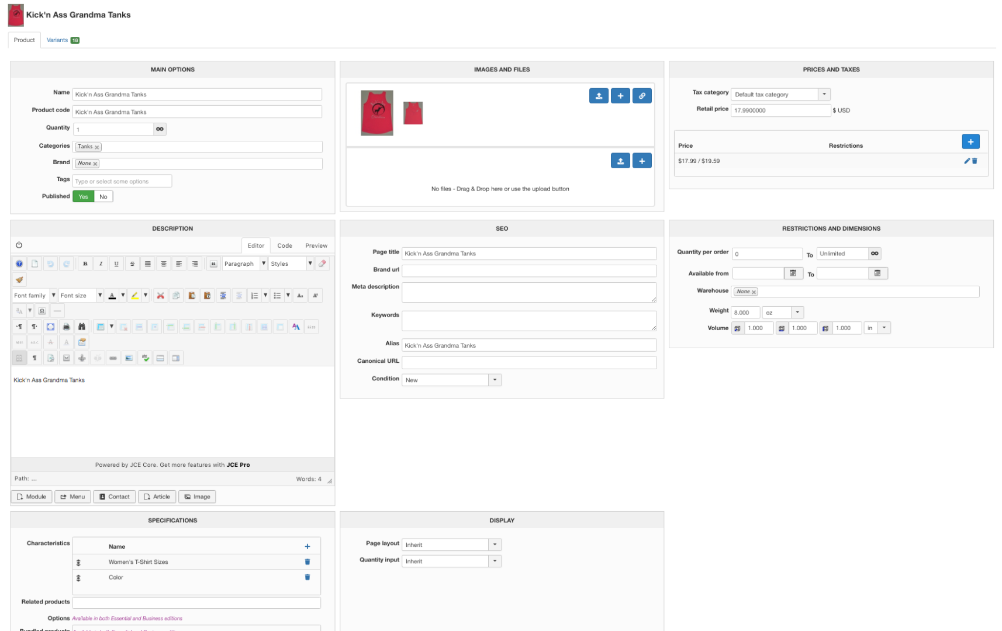Click the product Name input field
The image size is (1002, 631).
click(x=197, y=95)
